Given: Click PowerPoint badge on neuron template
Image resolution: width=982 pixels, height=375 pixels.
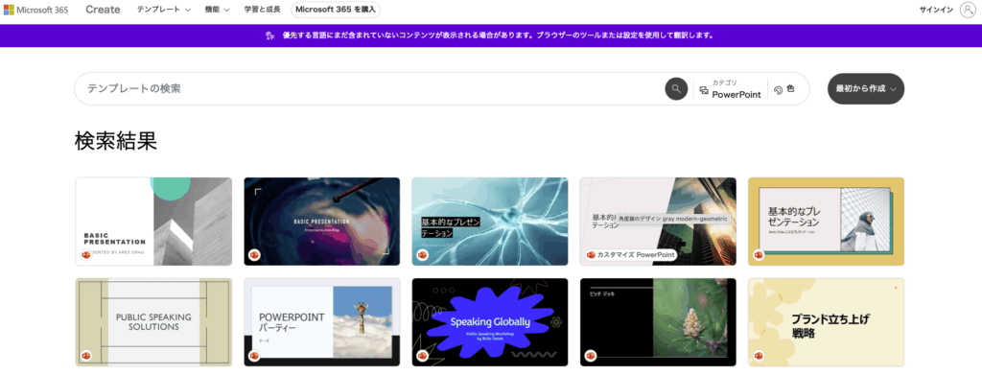Looking at the screenshot, I should pos(423,255).
